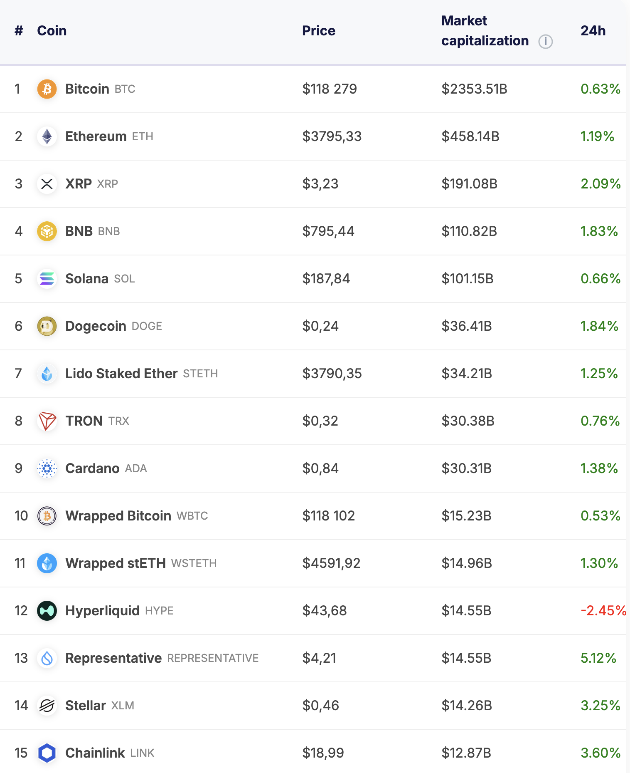Open the Lido Staked Ether entry
This screenshot has width=630, height=773.
click(121, 373)
